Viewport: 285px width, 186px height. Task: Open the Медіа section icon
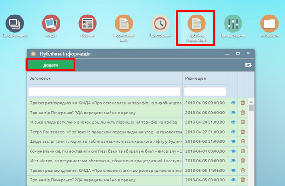point(51,23)
